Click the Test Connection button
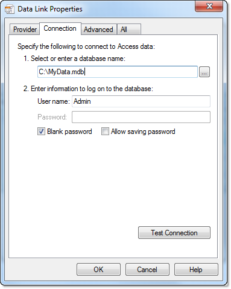Screen dimensions: 231x289 [174, 233]
